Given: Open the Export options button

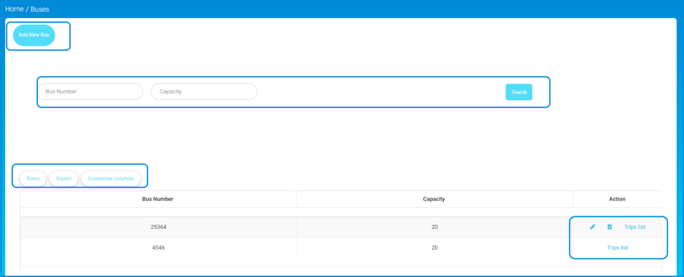Looking at the screenshot, I should click(x=63, y=178).
